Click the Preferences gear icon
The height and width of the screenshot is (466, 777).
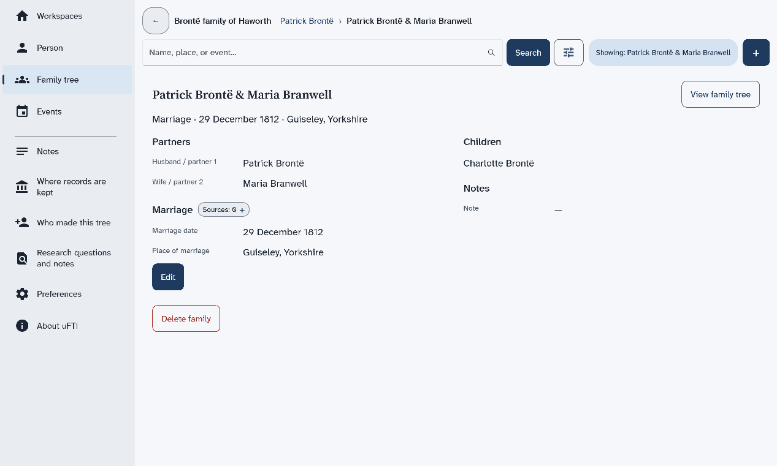click(22, 294)
